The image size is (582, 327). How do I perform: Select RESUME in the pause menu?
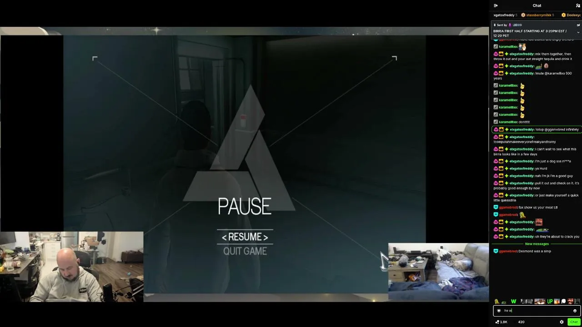[x=245, y=237]
